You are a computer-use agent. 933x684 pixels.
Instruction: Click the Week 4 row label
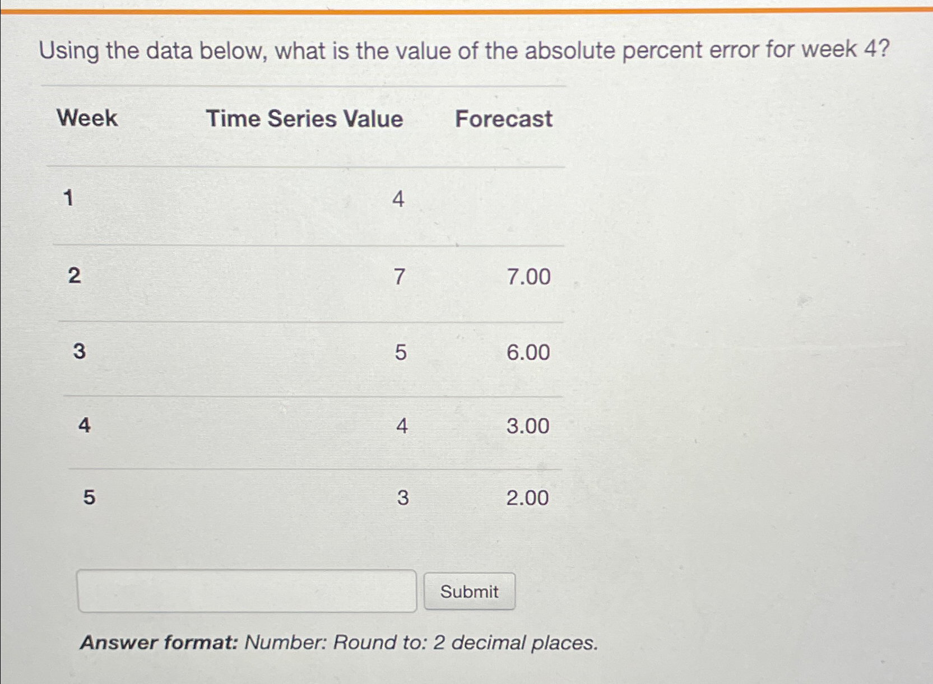click(x=84, y=426)
